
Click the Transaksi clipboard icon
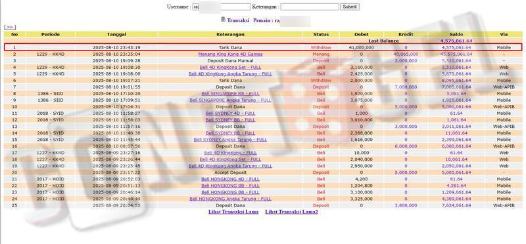coord(223,20)
